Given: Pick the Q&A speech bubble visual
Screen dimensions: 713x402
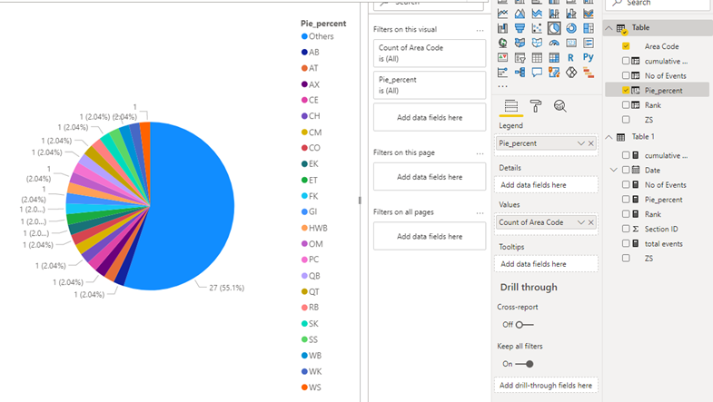Looking at the screenshot, I should [x=537, y=73].
